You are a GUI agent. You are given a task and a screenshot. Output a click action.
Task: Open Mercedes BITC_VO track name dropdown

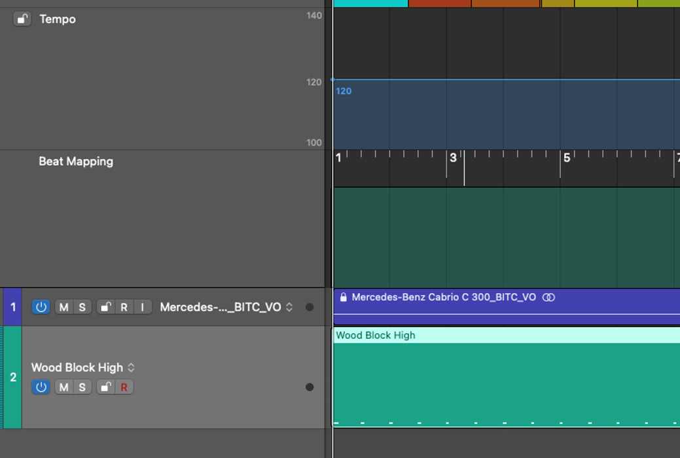coord(289,307)
